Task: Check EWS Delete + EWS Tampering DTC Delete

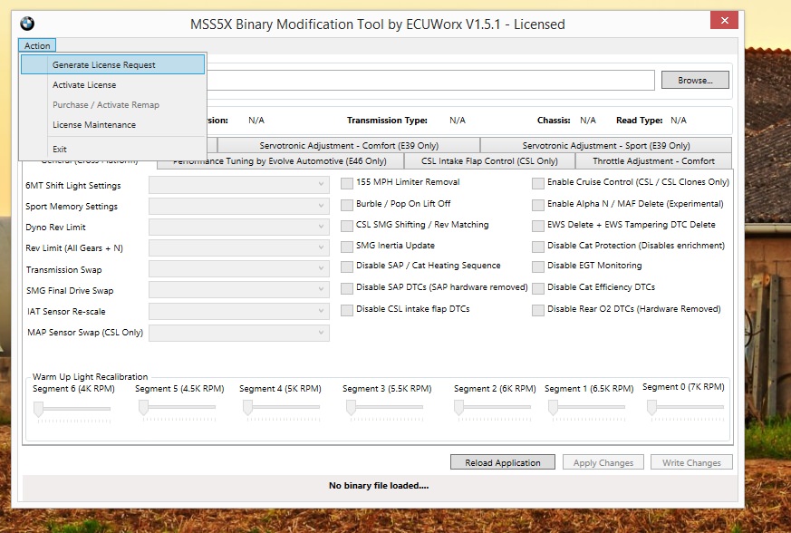Action: coord(538,226)
